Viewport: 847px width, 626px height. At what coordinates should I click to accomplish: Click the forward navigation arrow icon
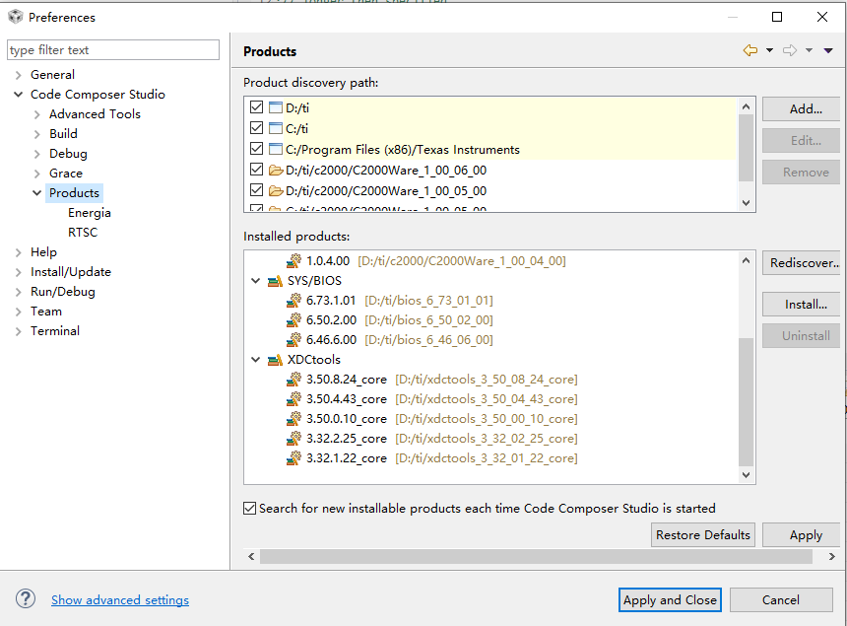790,51
